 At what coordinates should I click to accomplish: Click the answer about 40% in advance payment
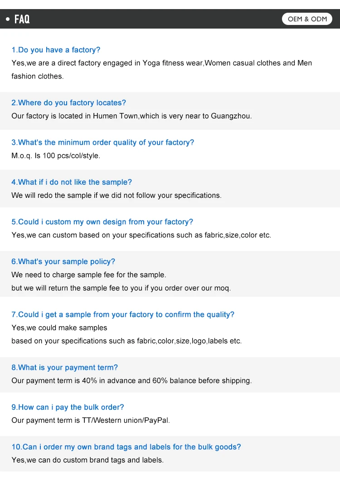[x=131, y=381]
